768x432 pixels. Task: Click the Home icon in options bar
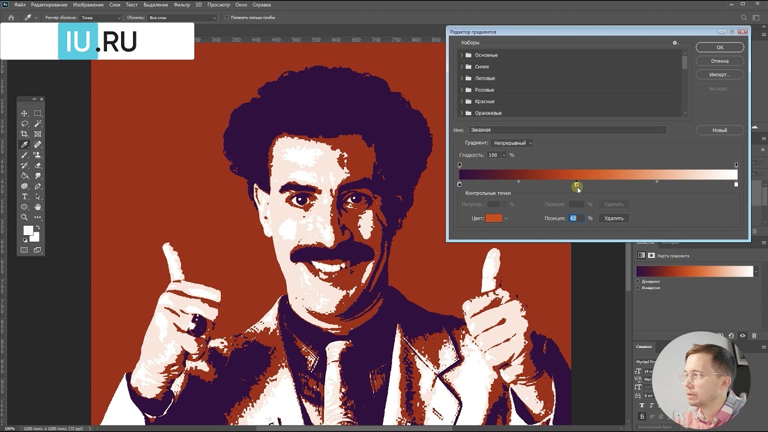(11, 17)
